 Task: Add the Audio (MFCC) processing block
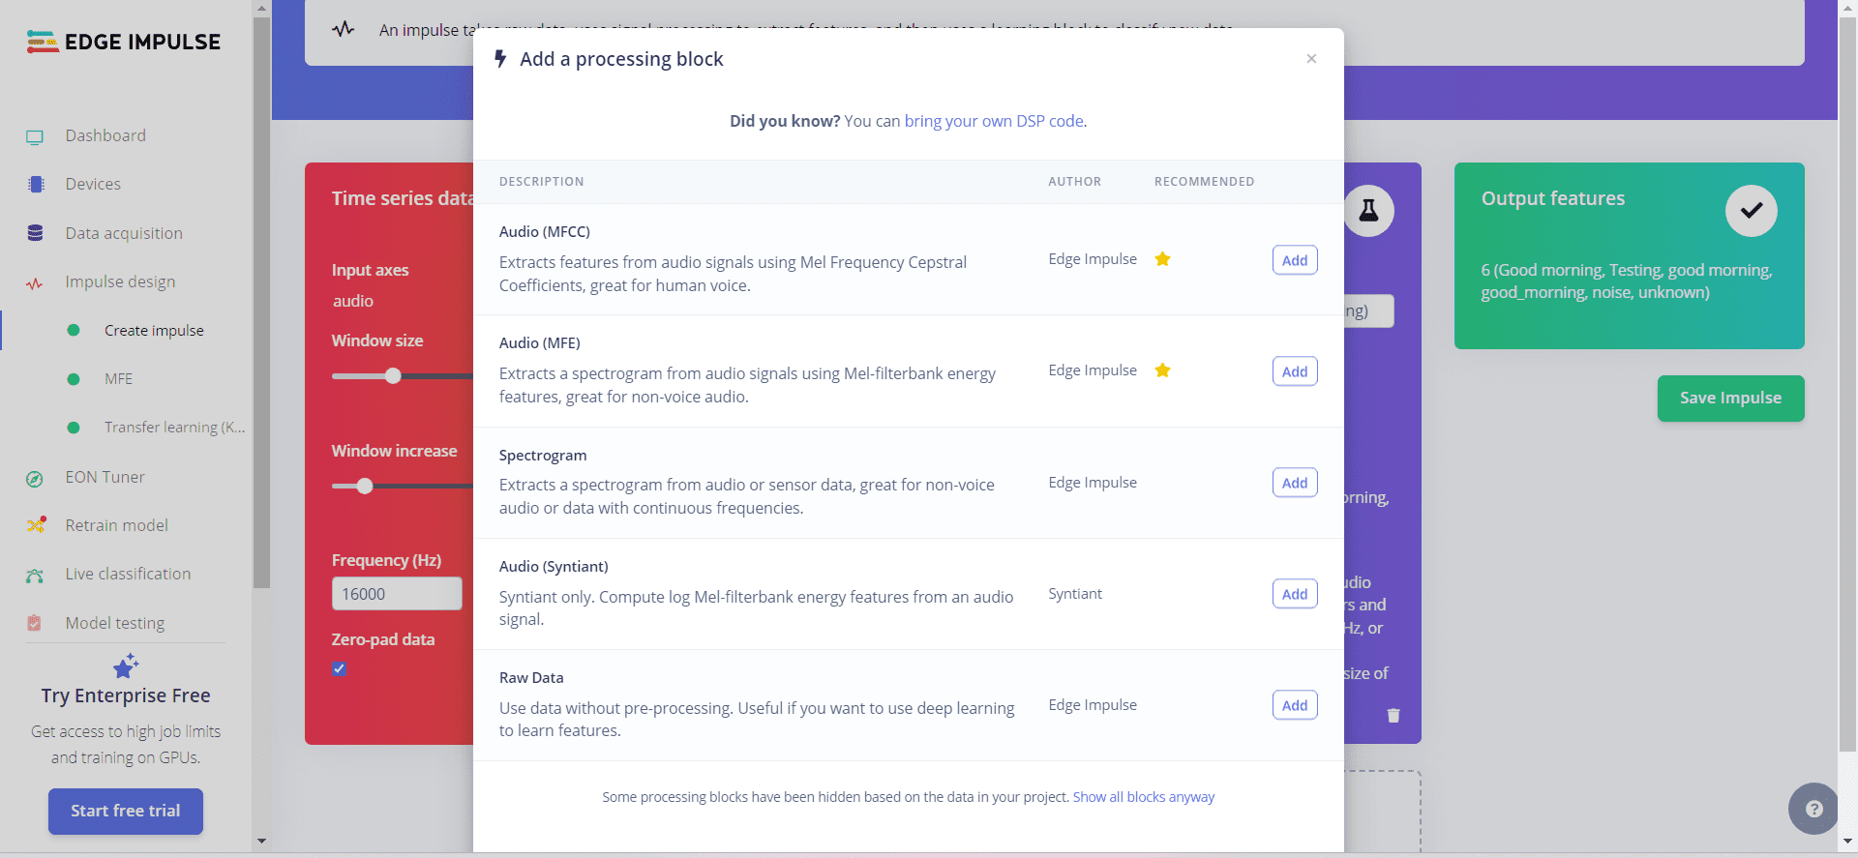(1294, 260)
